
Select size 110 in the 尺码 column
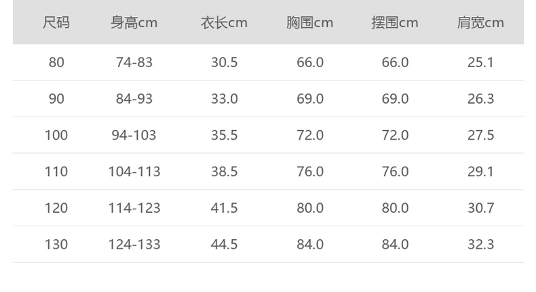point(56,171)
